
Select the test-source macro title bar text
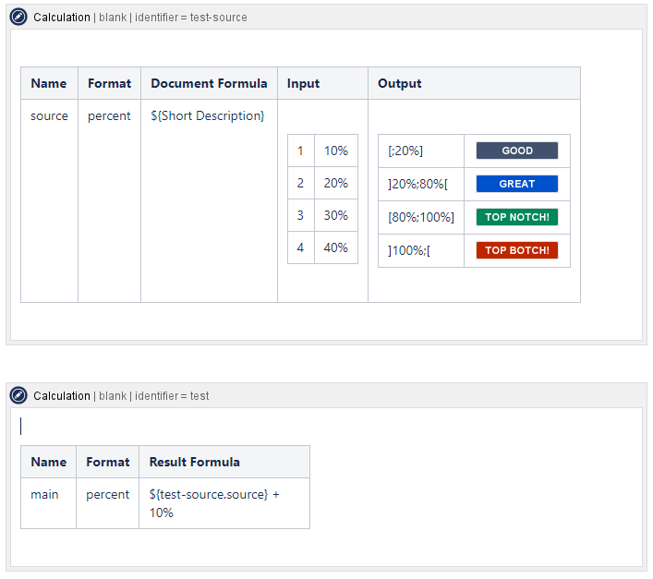pos(140,18)
